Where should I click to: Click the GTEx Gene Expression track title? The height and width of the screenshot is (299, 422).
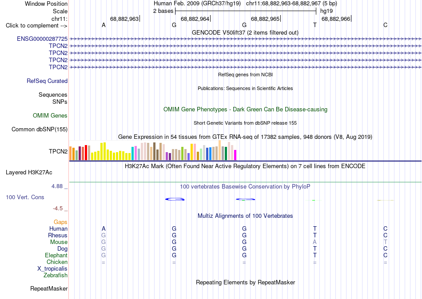(245, 137)
